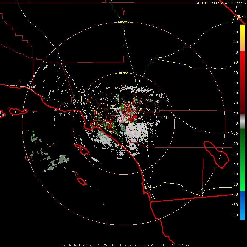The height and width of the screenshot is (247, 247).
Task: Click the 50 value on velocity scale
Action: (x=236, y=73)
